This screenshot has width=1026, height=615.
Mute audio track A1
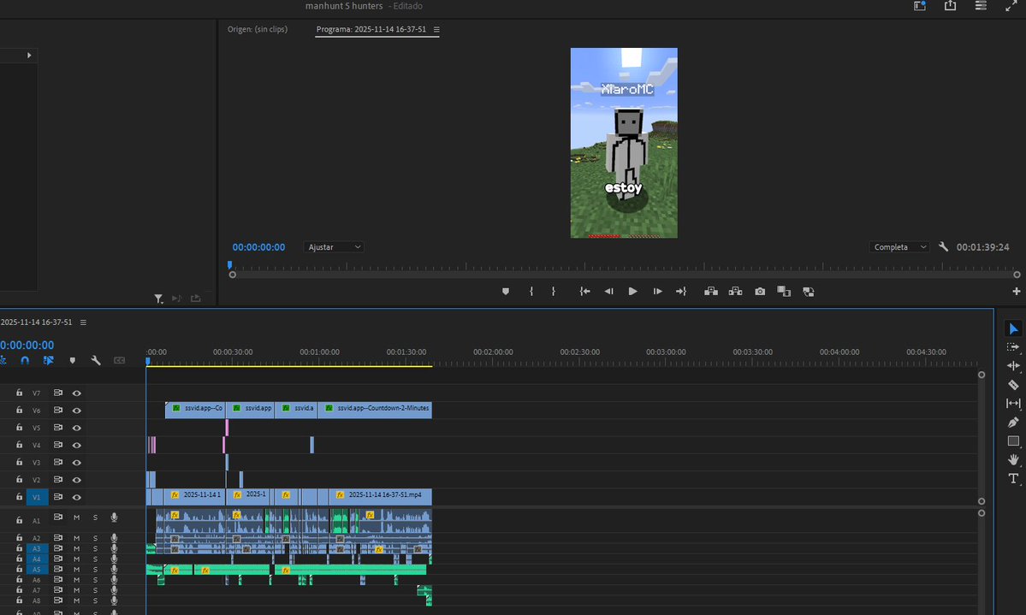tap(77, 517)
